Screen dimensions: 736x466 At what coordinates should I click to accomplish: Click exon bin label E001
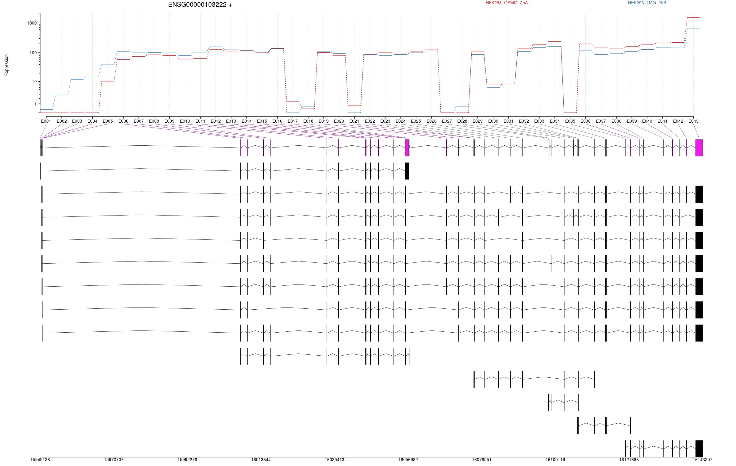[46, 121]
